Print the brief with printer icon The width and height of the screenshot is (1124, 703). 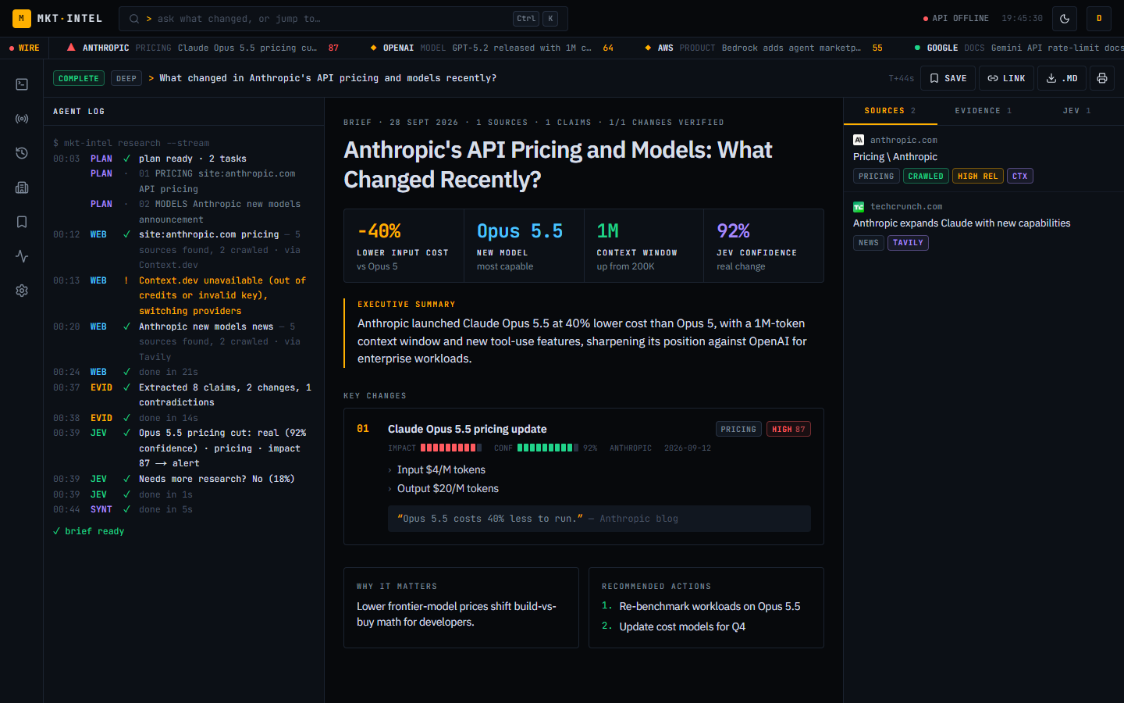(1102, 78)
